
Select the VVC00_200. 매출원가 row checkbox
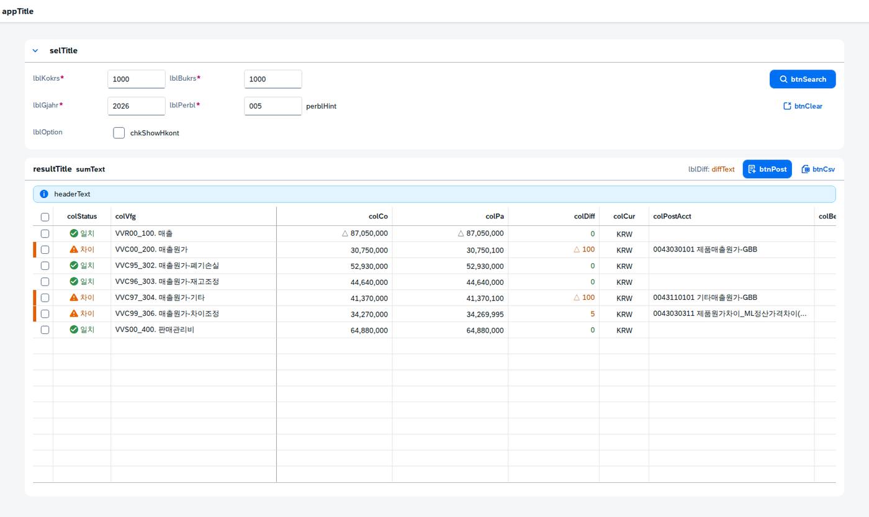(45, 250)
